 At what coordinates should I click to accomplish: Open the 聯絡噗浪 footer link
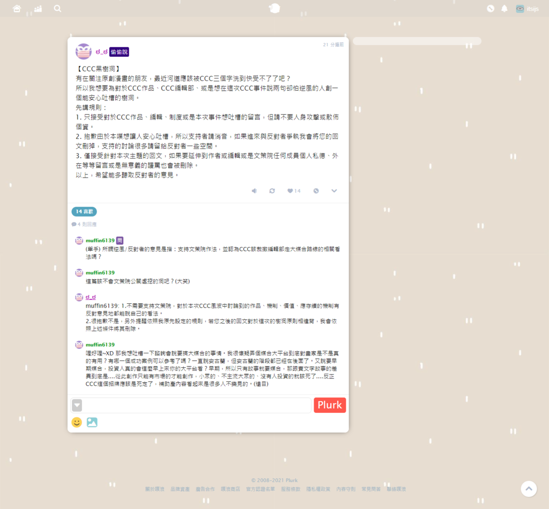[x=396, y=489]
